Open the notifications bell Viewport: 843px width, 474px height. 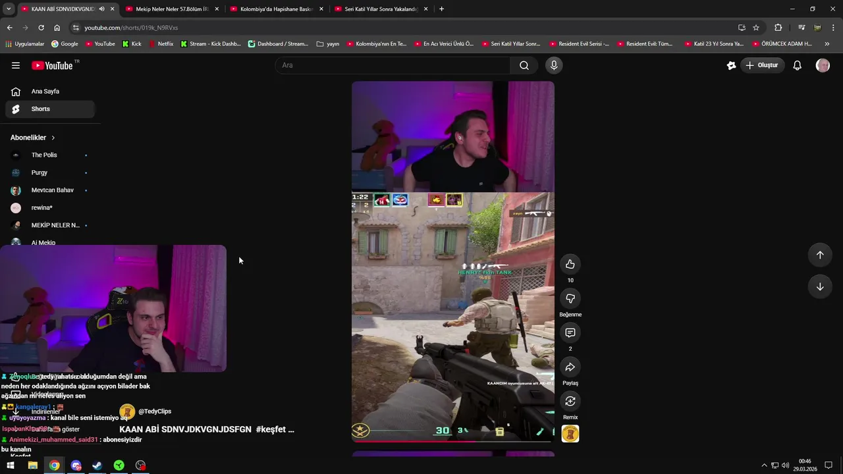pyautogui.click(x=797, y=65)
